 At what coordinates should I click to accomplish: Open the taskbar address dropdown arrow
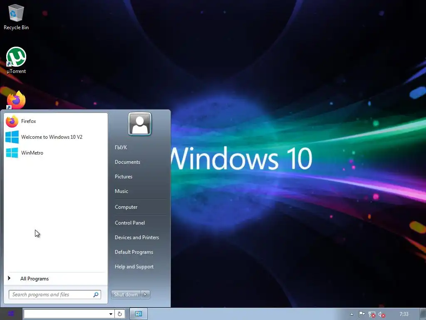coord(111,314)
